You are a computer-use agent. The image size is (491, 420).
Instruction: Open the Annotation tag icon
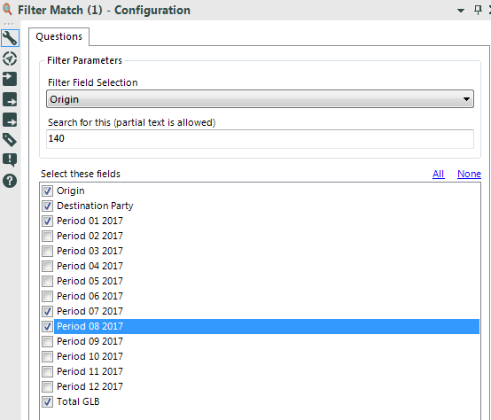(x=10, y=140)
